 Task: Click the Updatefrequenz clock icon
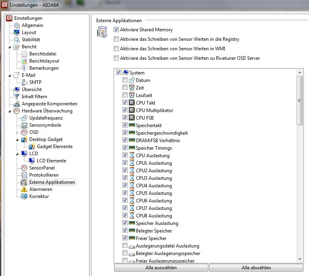pos(24,118)
